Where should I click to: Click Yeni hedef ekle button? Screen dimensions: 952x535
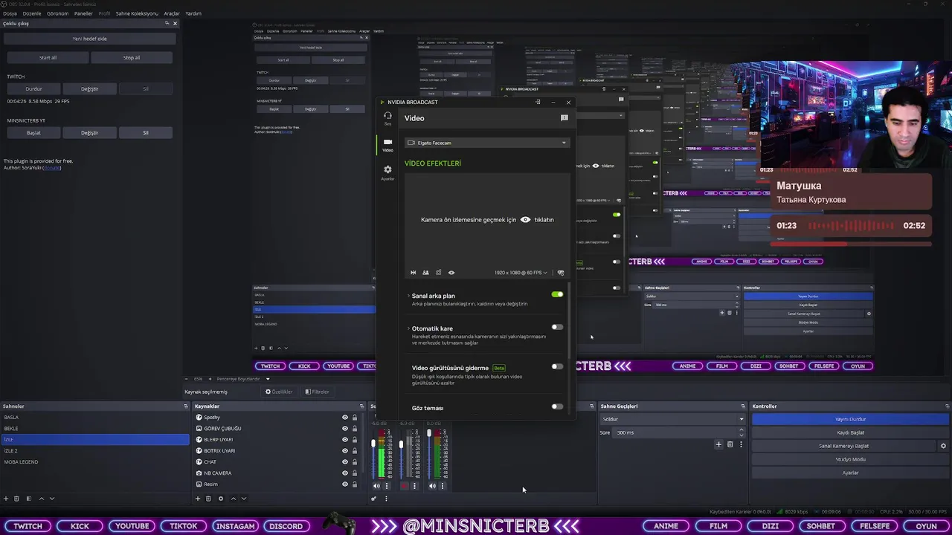click(x=89, y=39)
